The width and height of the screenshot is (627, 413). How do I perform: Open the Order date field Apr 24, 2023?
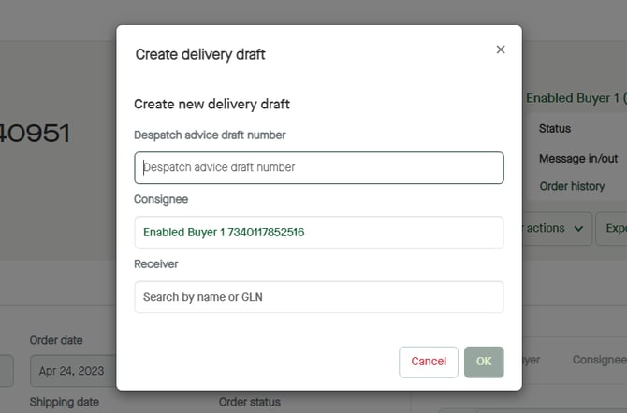pyautogui.click(x=73, y=370)
